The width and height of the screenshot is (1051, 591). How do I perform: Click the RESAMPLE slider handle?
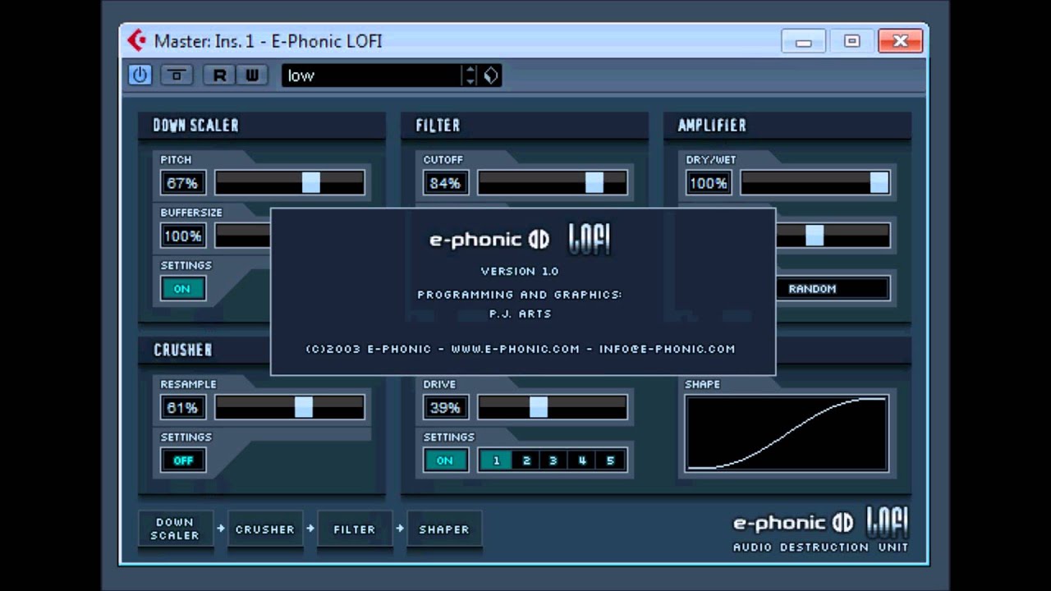tap(304, 407)
